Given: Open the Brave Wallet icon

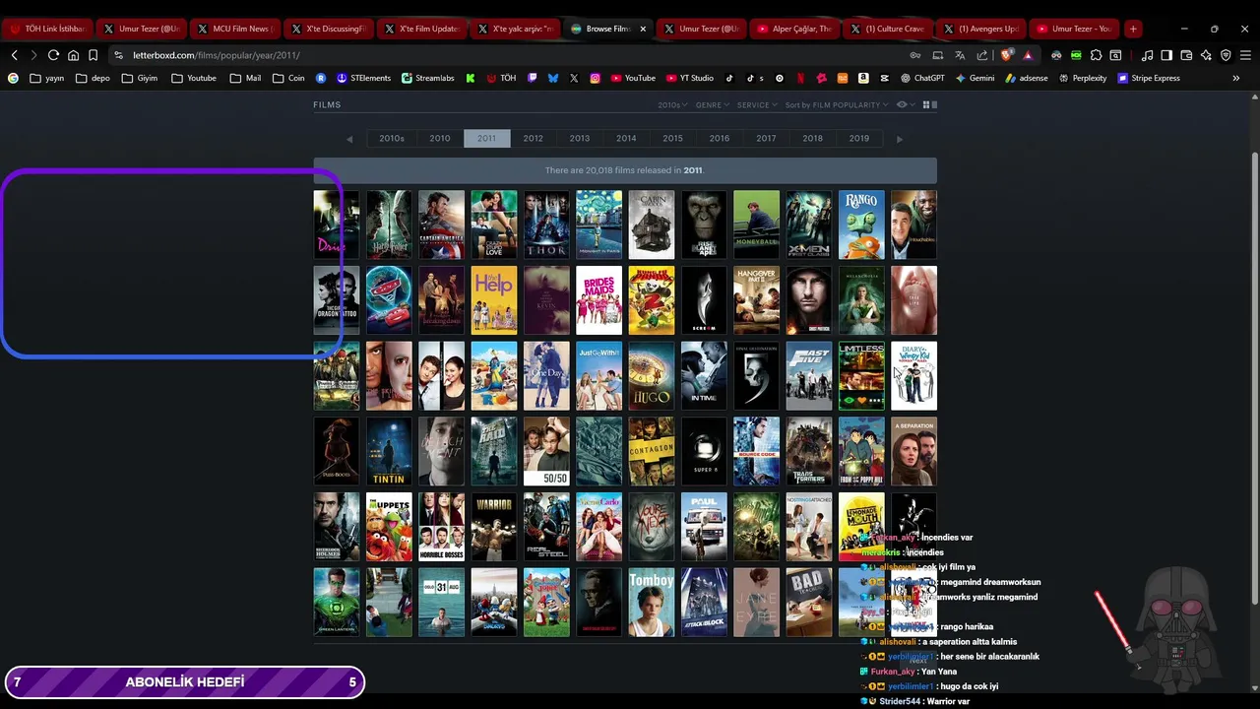Looking at the screenshot, I should (1186, 55).
